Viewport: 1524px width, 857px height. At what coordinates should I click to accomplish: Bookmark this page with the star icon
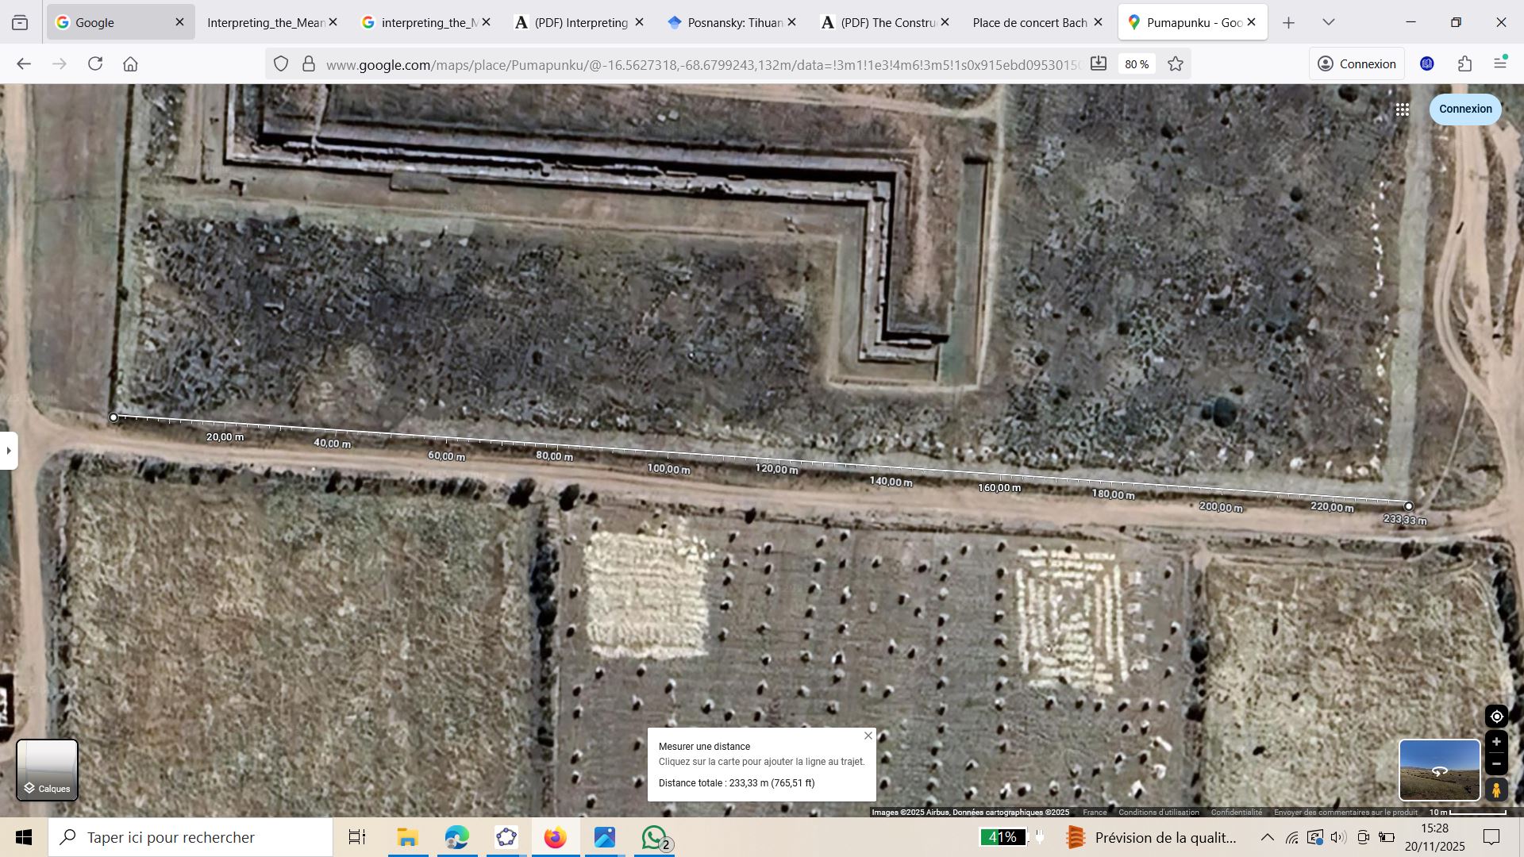[x=1176, y=64]
